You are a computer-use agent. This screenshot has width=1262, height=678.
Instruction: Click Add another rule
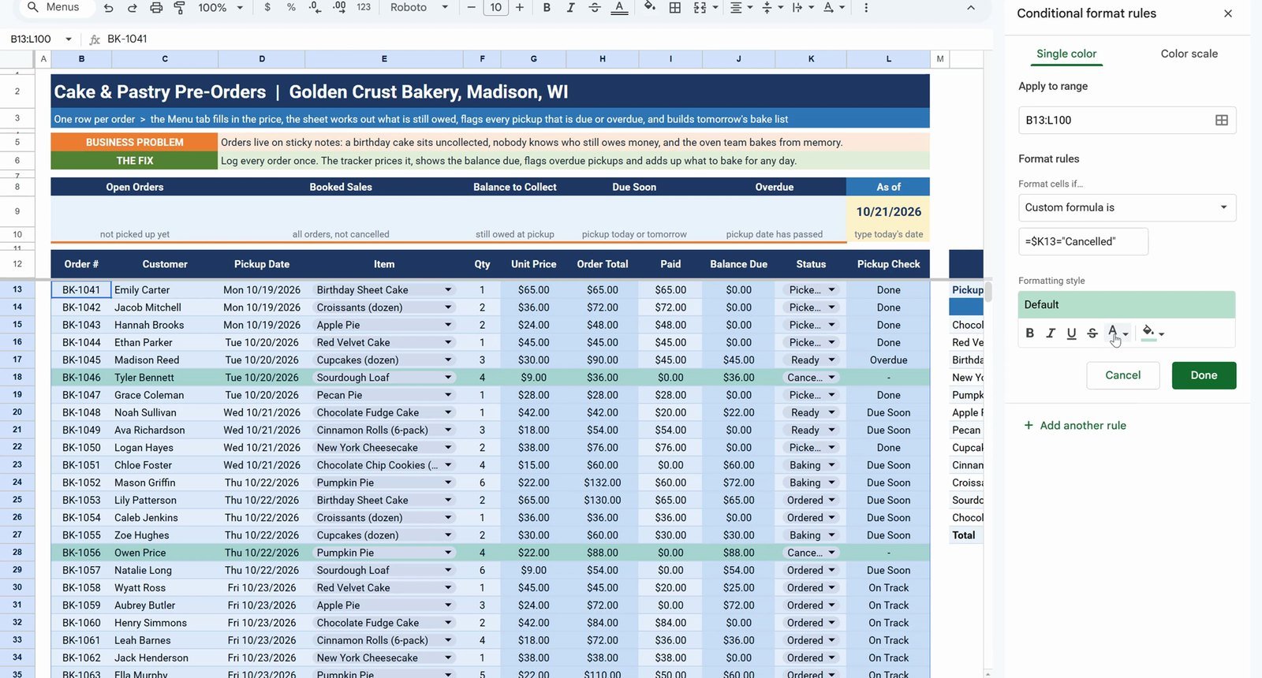click(1075, 426)
